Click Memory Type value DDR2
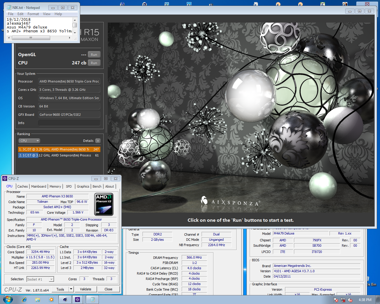The width and height of the screenshot is (380, 304). coord(158,234)
